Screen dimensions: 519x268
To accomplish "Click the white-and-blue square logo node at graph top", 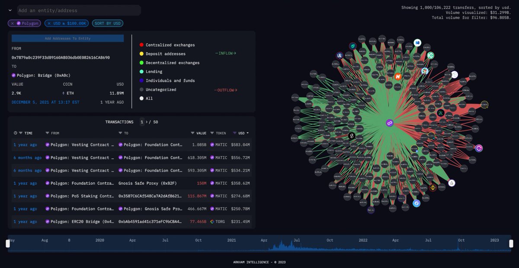I will click(417, 42).
